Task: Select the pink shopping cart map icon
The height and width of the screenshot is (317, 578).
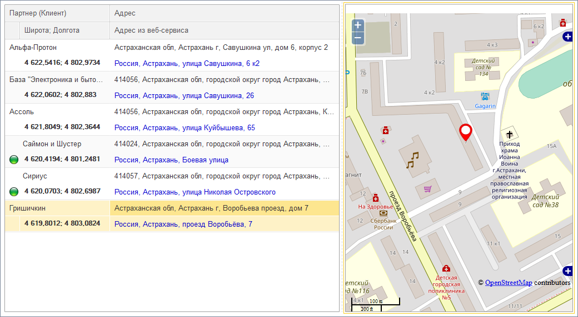Action: click(x=427, y=189)
